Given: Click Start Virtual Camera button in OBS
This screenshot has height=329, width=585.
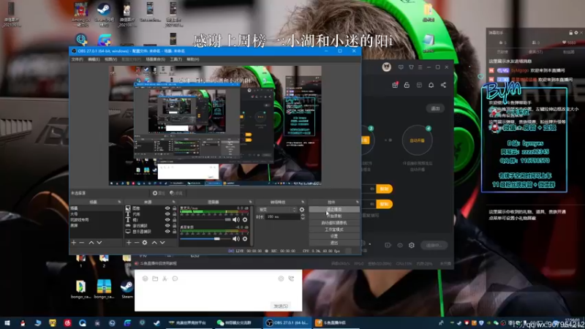Looking at the screenshot, I should click(334, 223).
